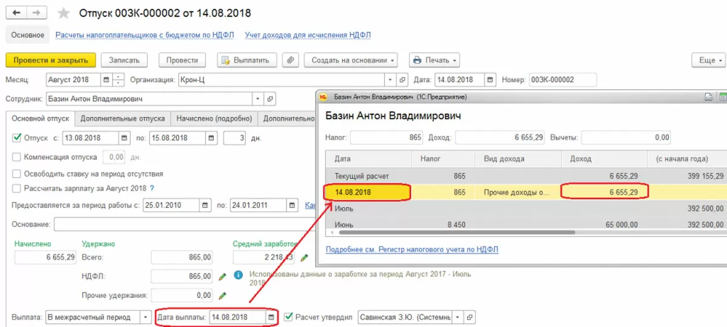Go back with the left arrow button
Screen dimensions: 727x327
pyautogui.click(x=16, y=13)
